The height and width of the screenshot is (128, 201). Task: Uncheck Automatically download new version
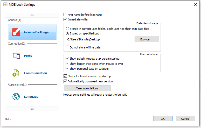pos(65,81)
